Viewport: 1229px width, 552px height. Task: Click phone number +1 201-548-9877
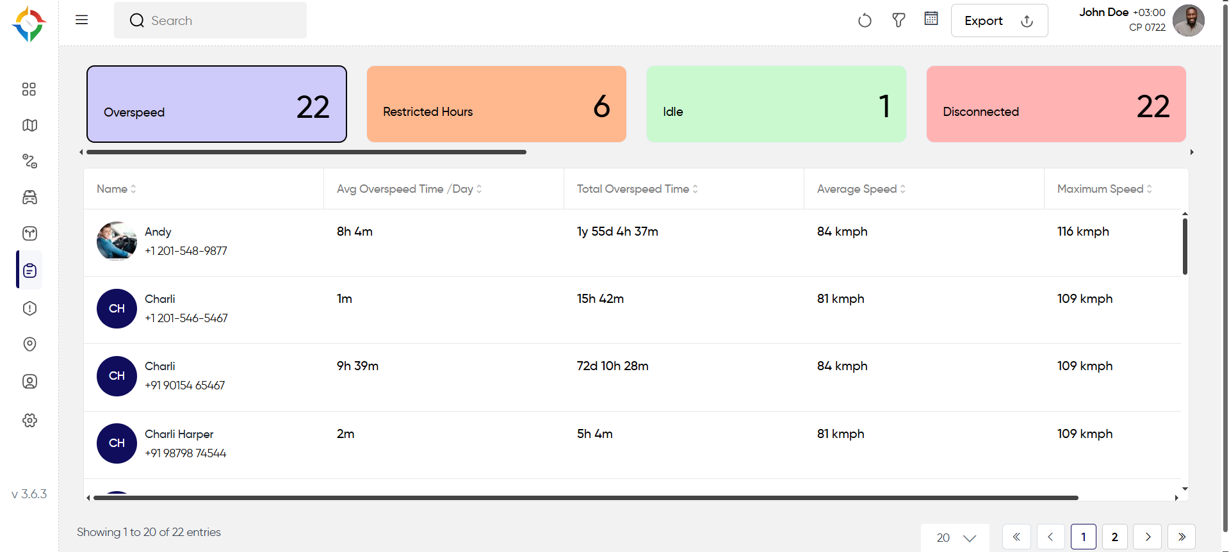click(186, 251)
